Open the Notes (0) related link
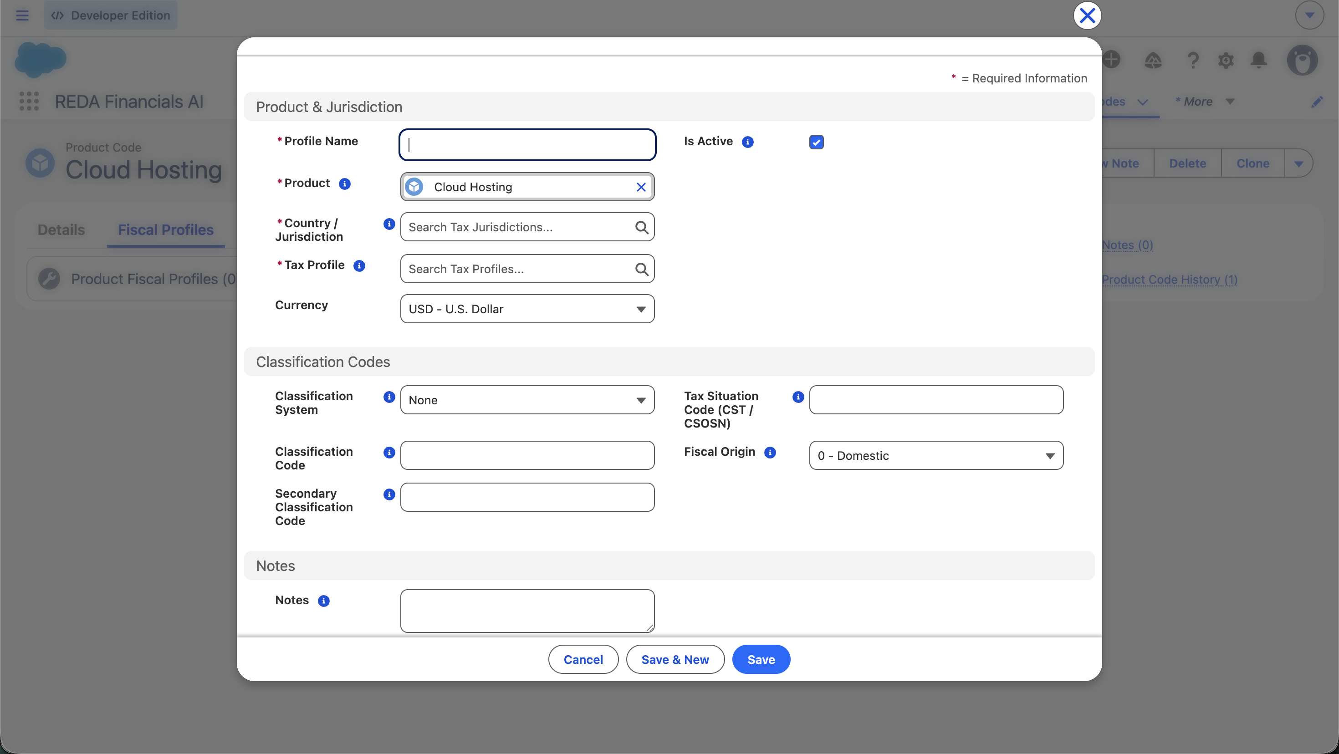1339x754 pixels. pyautogui.click(x=1127, y=245)
